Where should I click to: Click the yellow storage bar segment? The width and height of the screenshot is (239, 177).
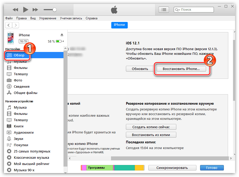tap(139, 168)
